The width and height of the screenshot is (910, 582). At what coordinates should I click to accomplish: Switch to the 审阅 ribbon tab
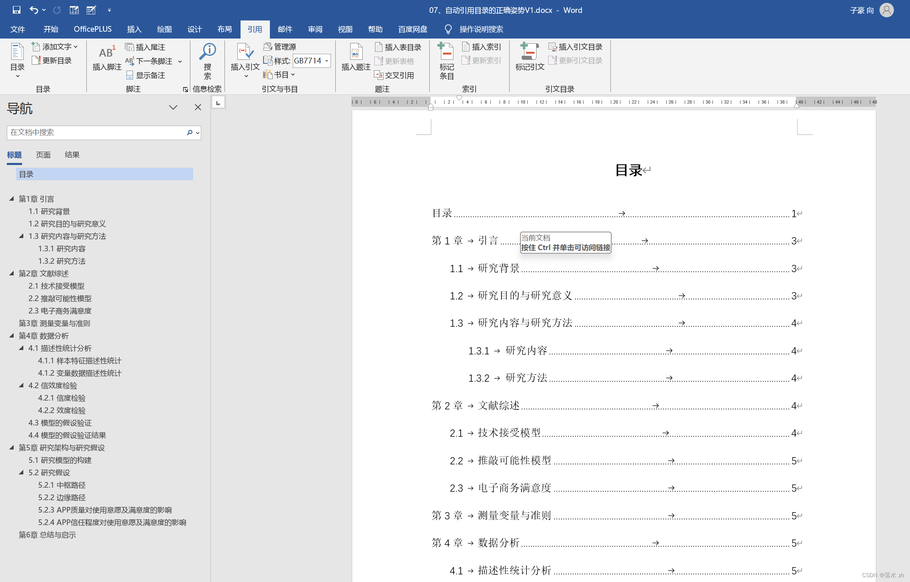[315, 29]
